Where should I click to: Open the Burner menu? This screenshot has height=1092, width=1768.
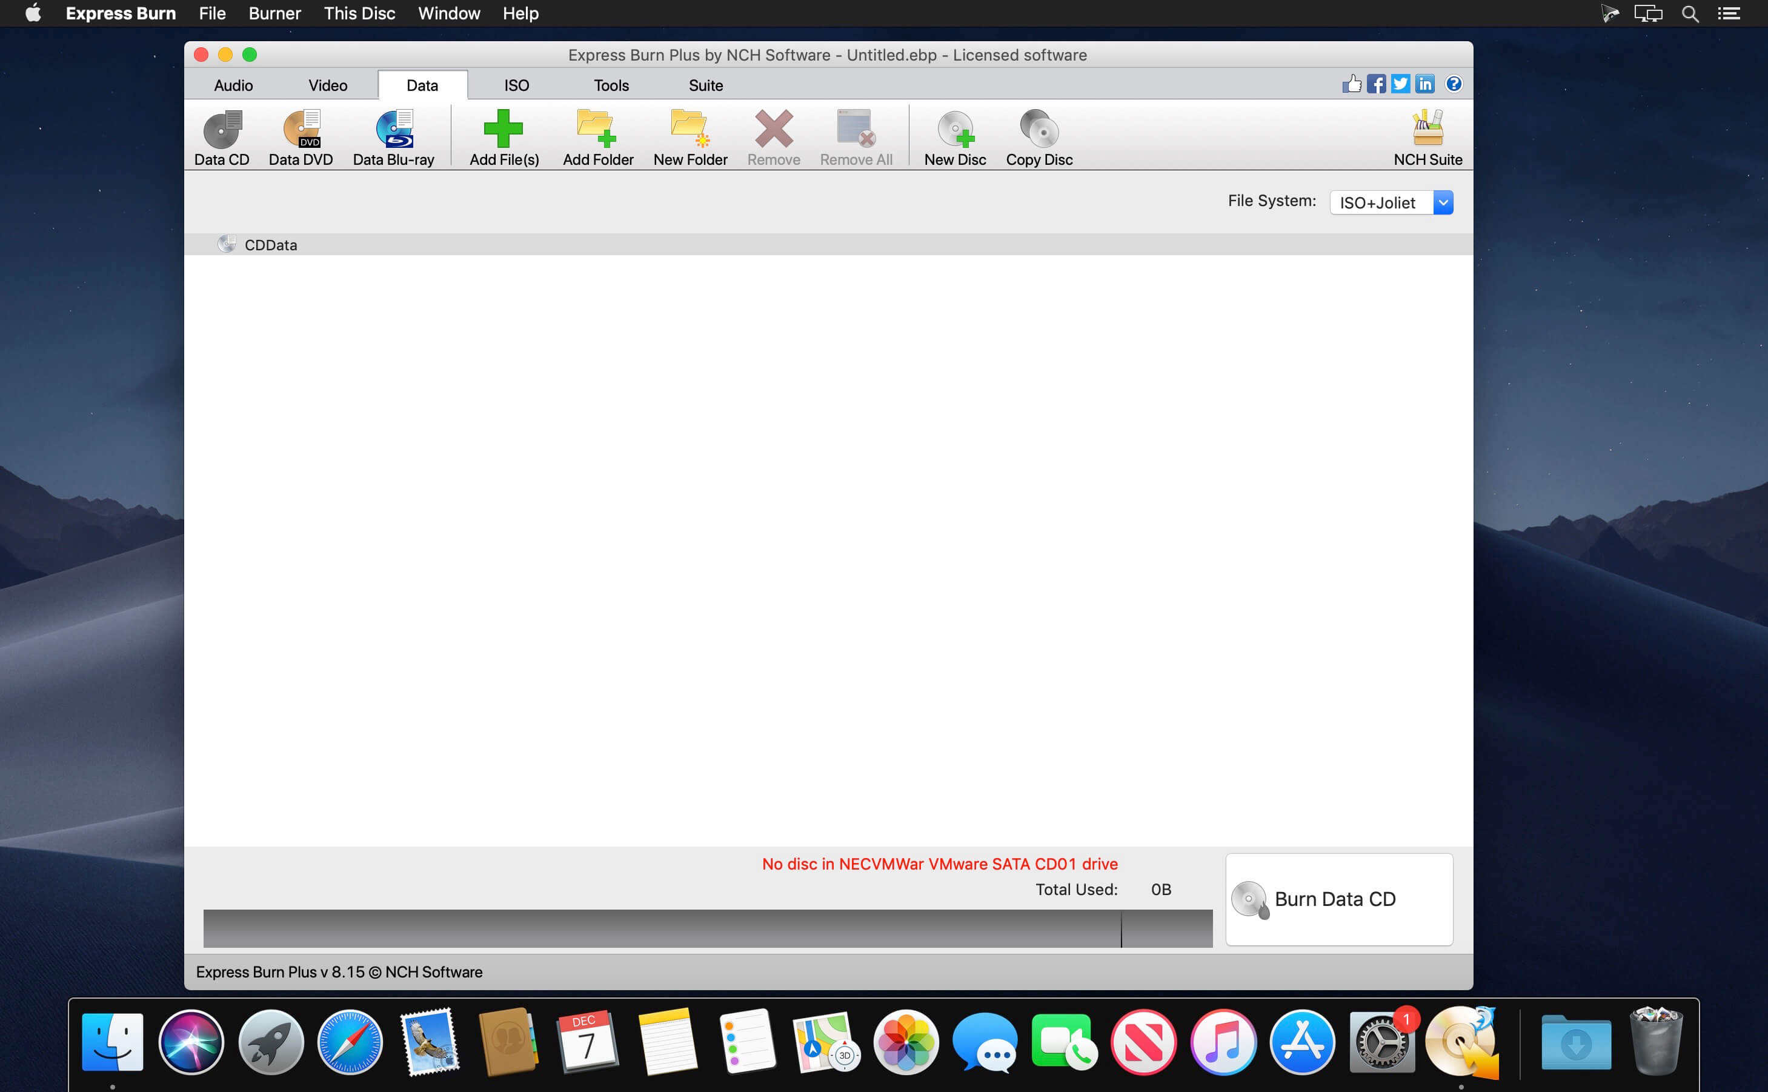(x=274, y=14)
